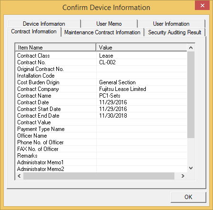213x210 pixels.
Task: Select the Original Contract No. row
Action: pos(101,69)
